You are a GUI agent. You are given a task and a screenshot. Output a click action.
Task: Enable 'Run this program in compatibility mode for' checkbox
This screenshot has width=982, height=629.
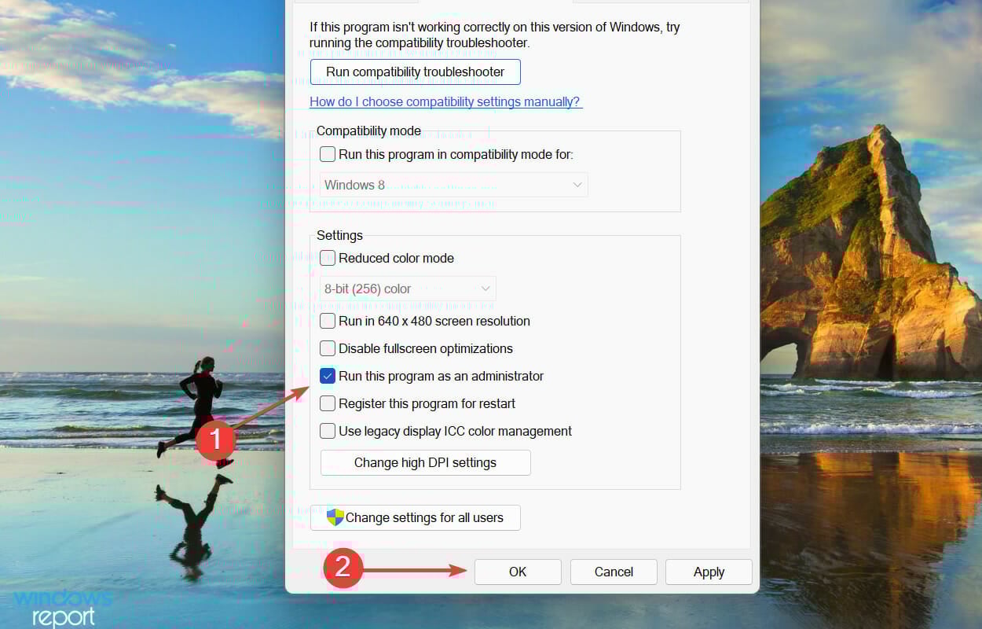[x=328, y=154]
